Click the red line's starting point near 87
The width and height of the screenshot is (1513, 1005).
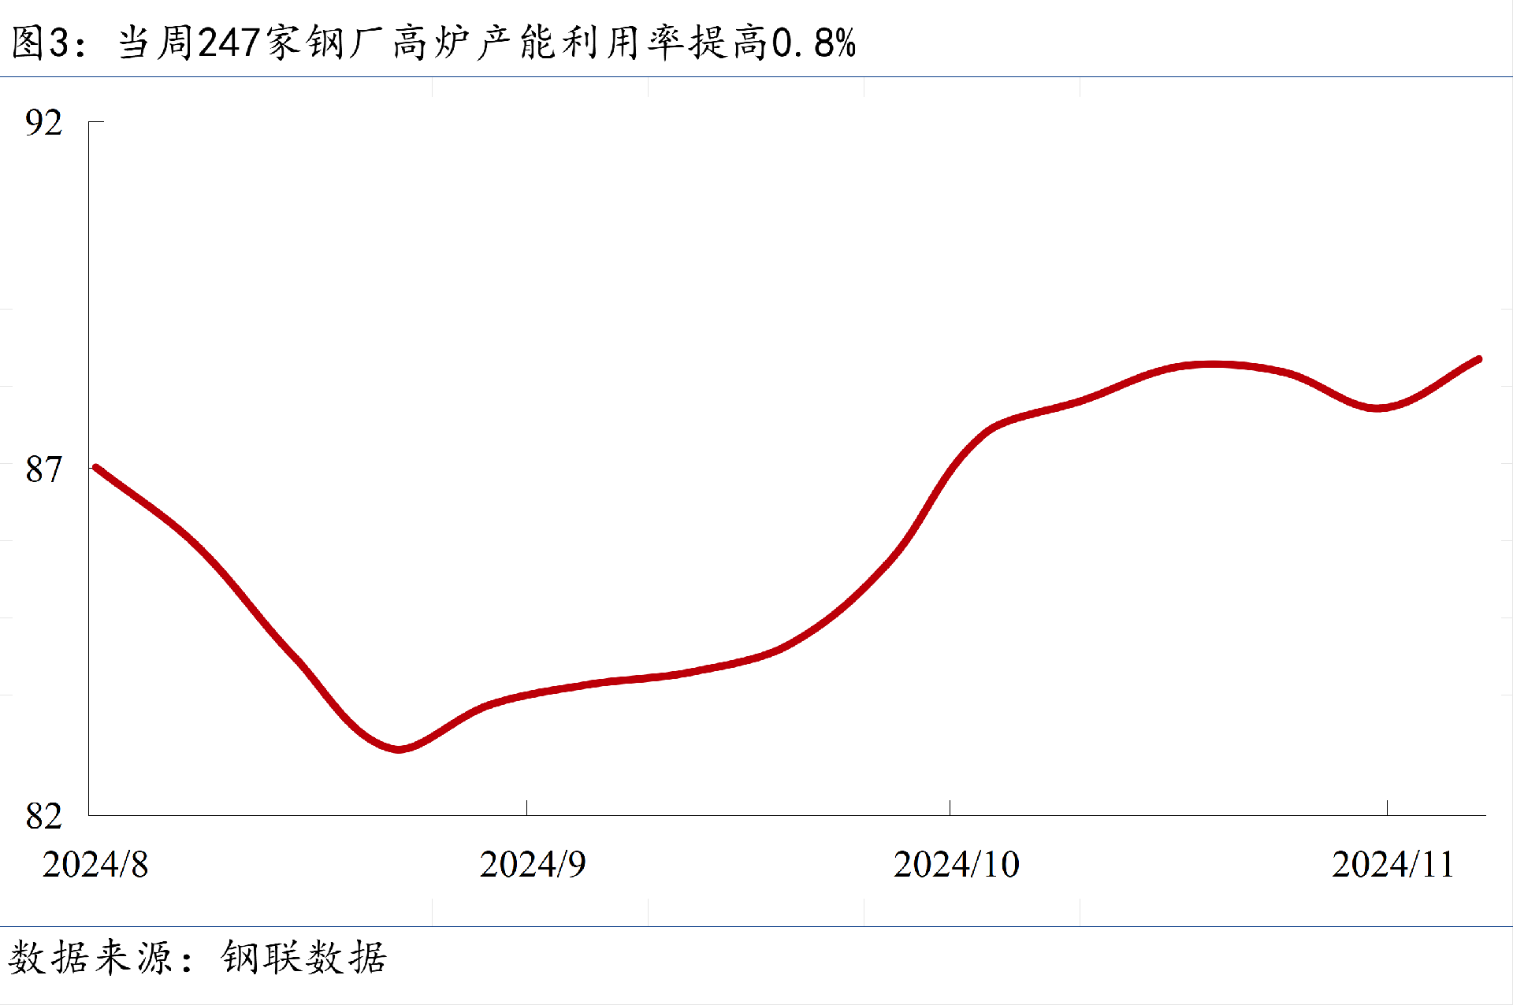tap(97, 468)
